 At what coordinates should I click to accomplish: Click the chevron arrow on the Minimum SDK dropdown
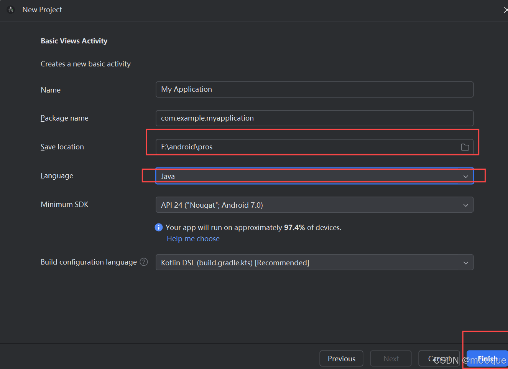tap(465, 205)
